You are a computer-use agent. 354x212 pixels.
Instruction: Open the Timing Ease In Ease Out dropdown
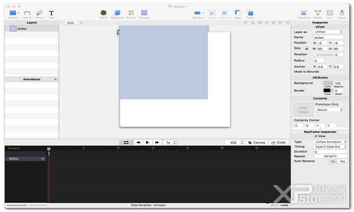click(330, 147)
